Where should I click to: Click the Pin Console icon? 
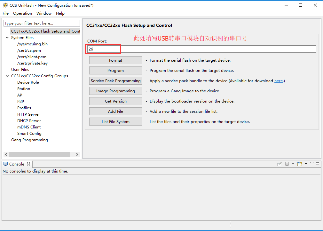(x=279, y=164)
